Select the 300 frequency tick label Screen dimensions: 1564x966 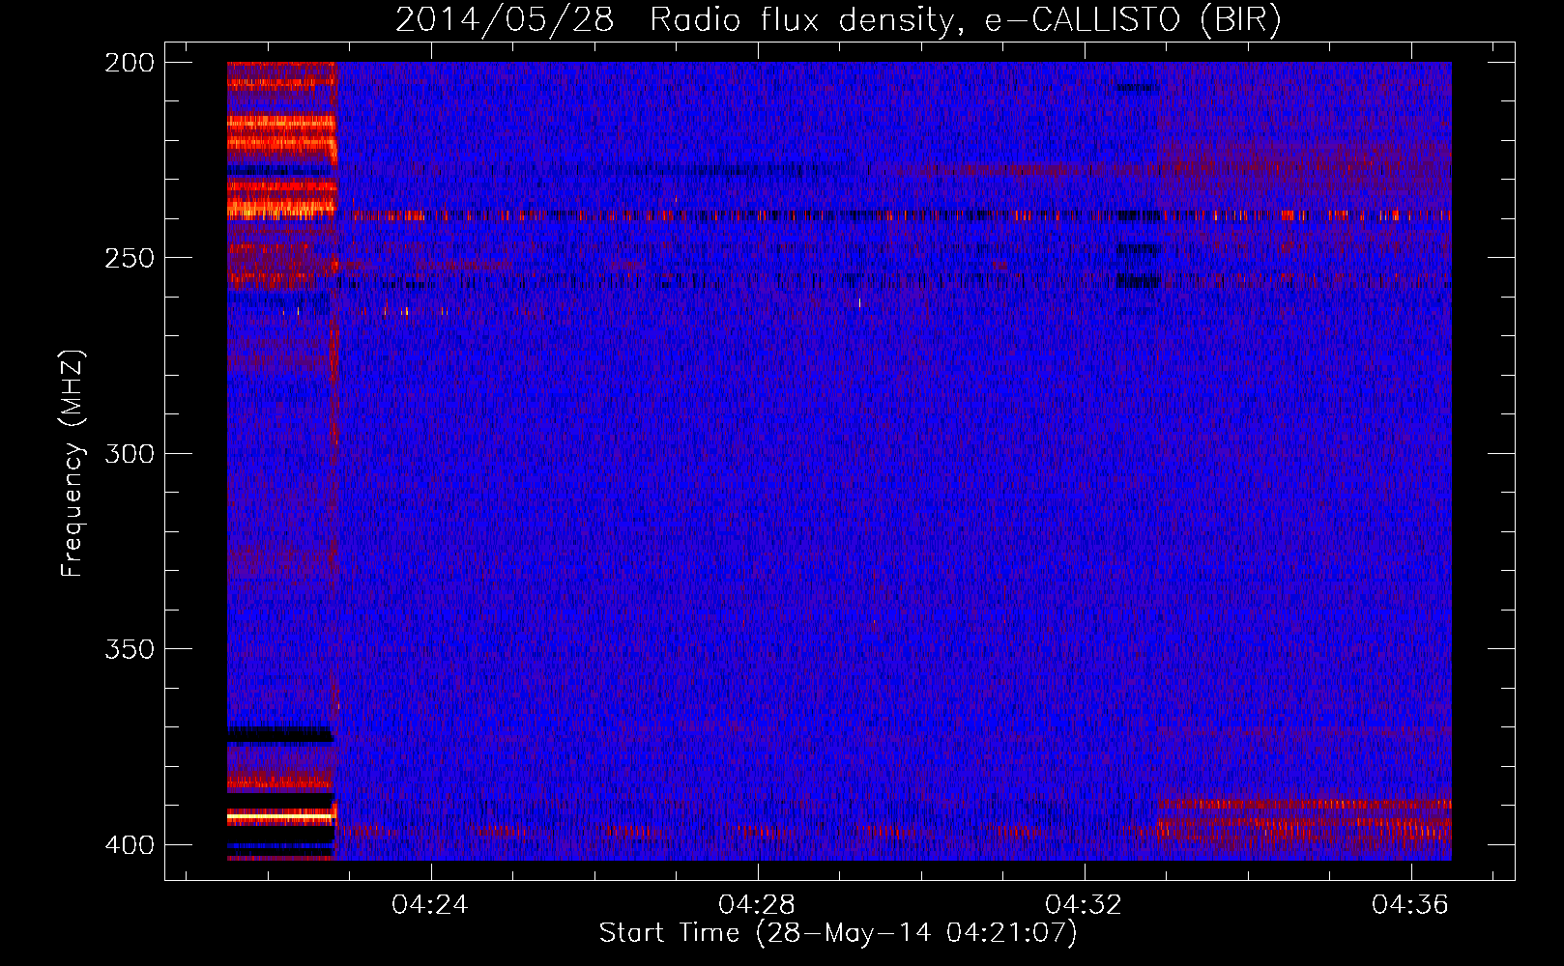point(130,454)
